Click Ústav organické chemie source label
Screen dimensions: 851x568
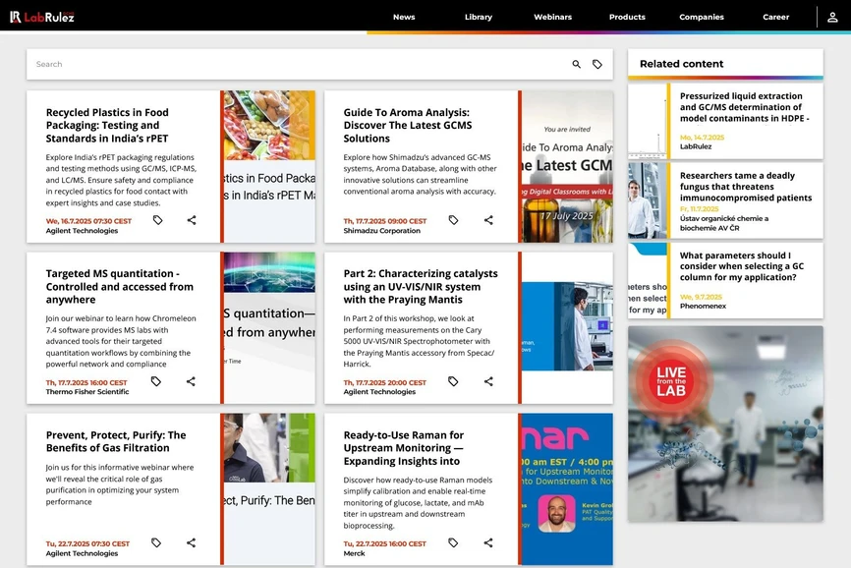tap(724, 223)
